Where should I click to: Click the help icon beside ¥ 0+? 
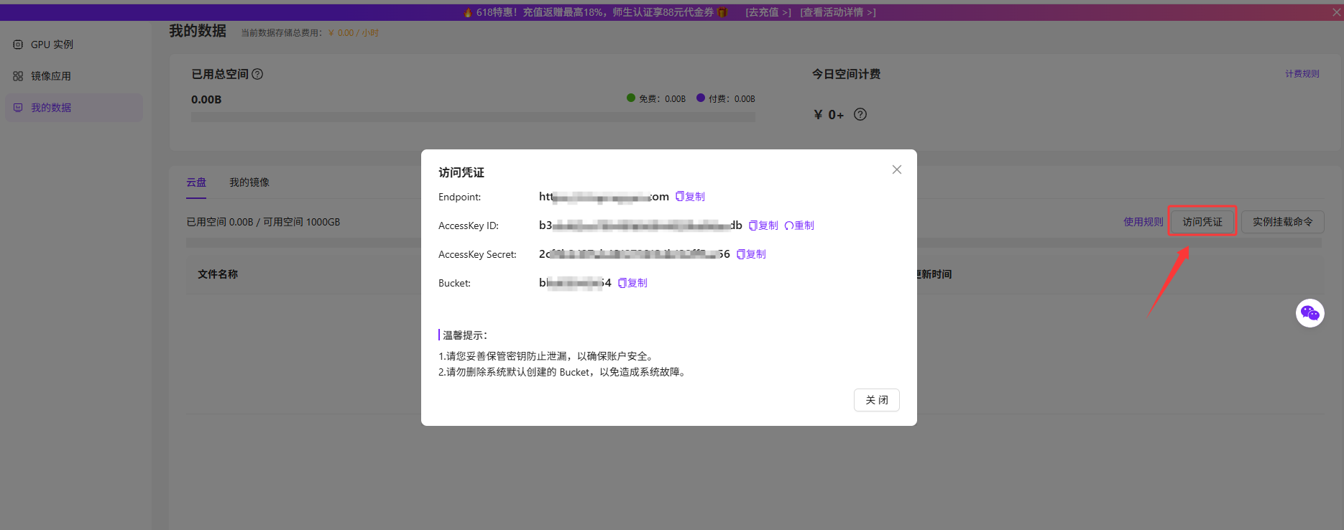click(x=860, y=114)
